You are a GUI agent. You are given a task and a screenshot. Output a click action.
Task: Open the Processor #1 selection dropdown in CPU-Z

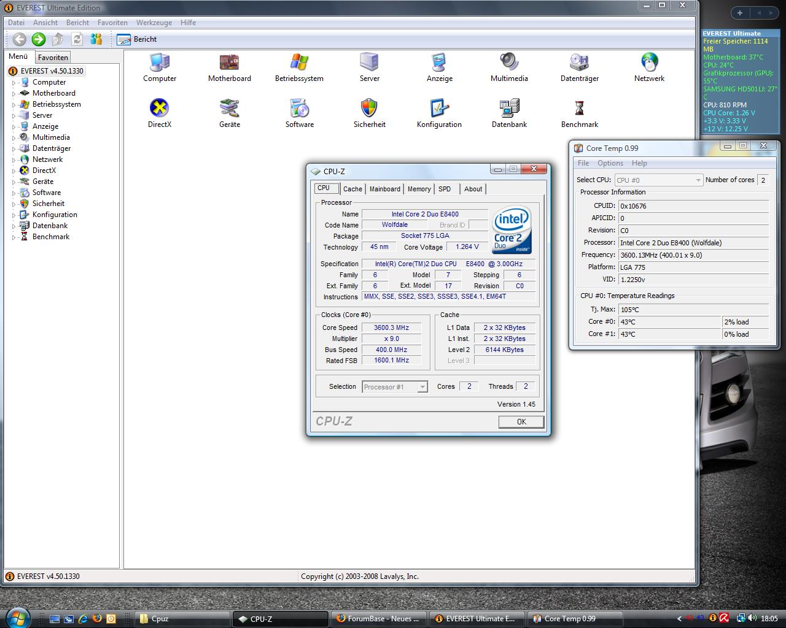click(x=395, y=387)
